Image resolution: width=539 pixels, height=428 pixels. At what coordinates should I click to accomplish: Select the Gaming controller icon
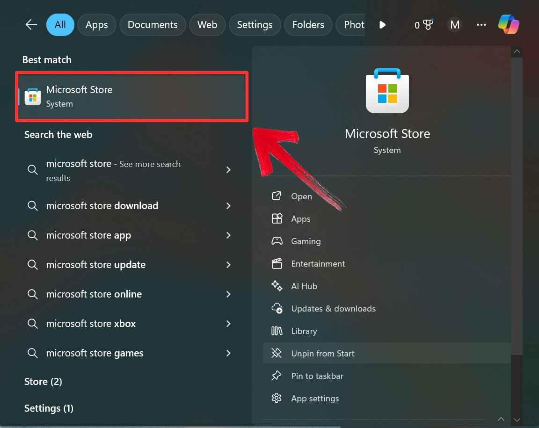pyautogui.click(x=277, y=241)
